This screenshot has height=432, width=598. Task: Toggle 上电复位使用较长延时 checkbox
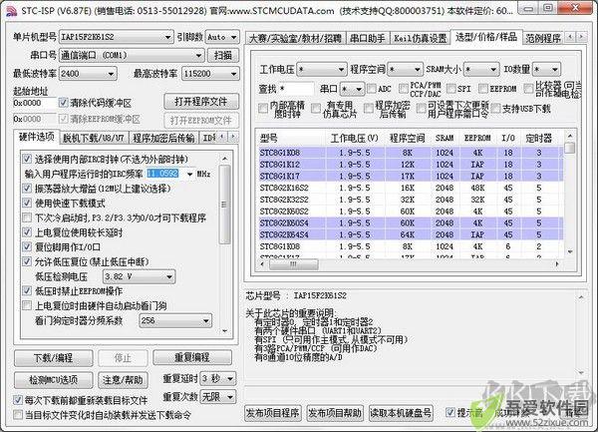coord(27,232)
